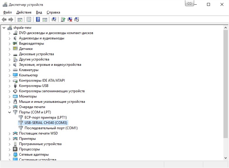Screen dimensions: 229x168
Task: Select the Мыши и иные указывающие устройства label
Action: point(52,102)
